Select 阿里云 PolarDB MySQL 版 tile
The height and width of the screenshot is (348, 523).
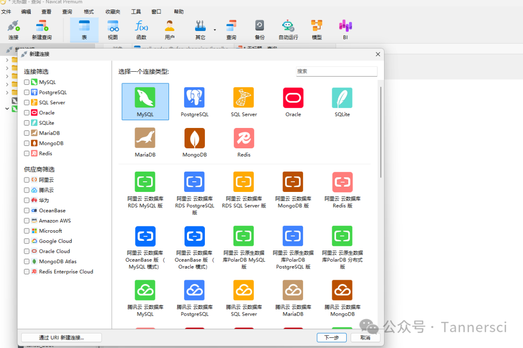click(244, 248)
